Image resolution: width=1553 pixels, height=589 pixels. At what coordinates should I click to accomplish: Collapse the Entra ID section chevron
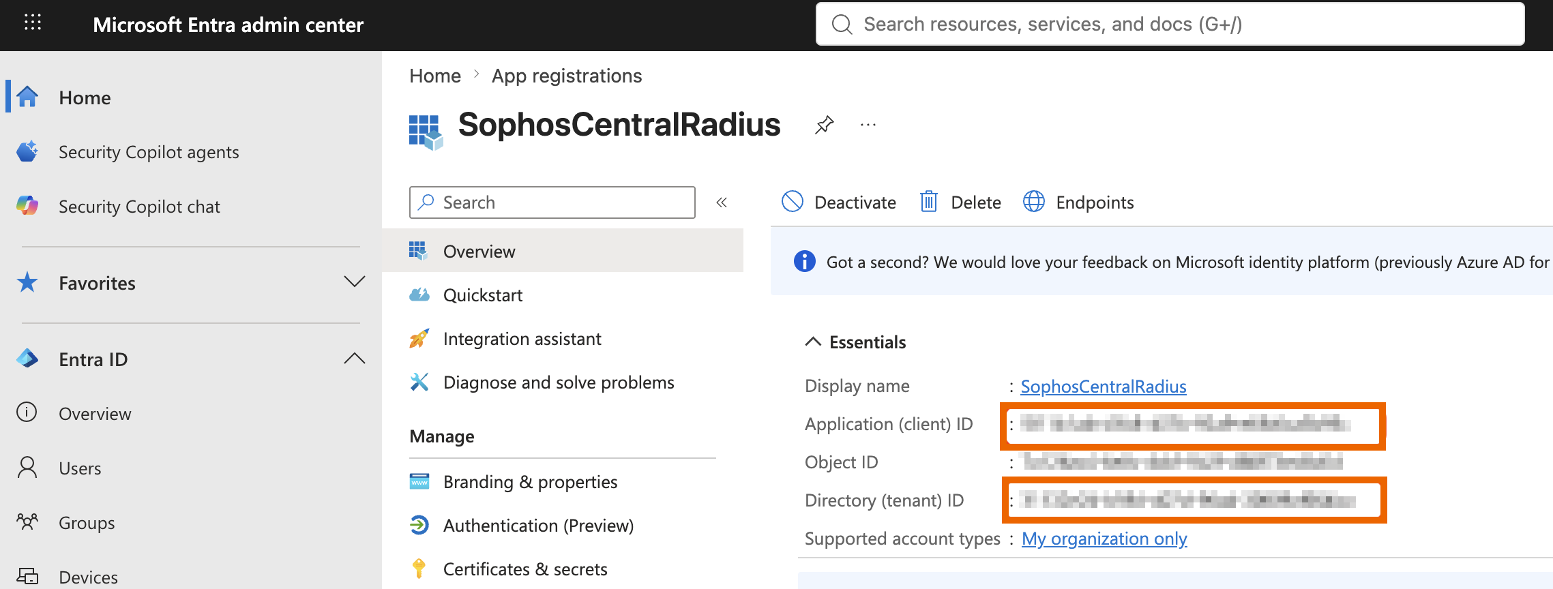click(x=355, y=358)
